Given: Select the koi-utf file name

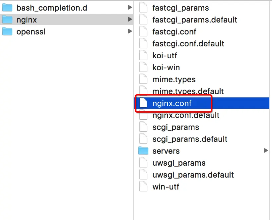Looking at the screenshot, I should tap(165, 56).
